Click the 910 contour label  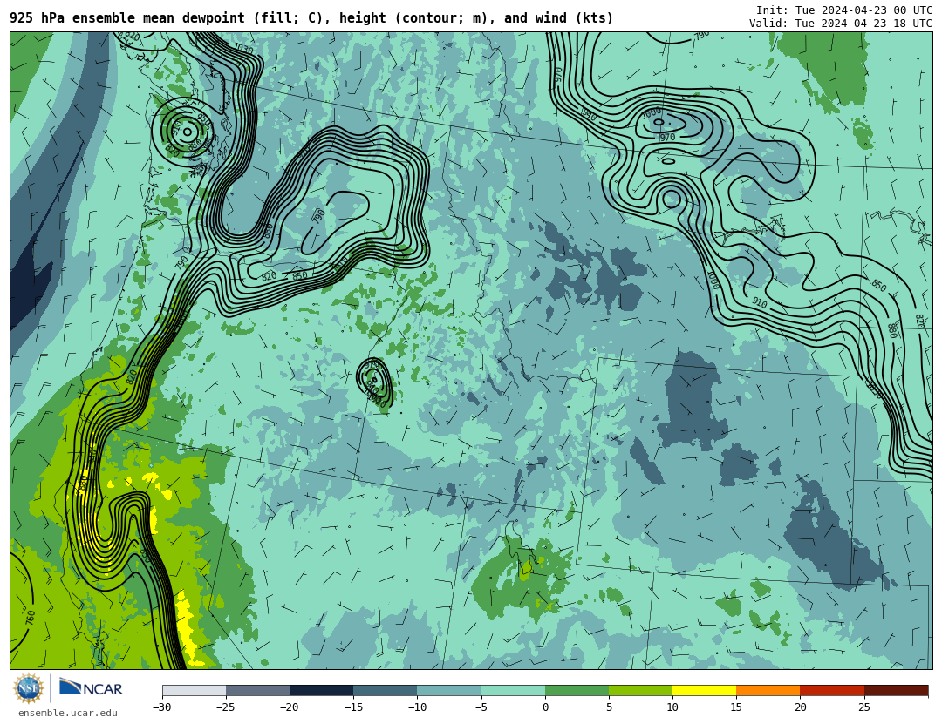[x=760, y=303]
